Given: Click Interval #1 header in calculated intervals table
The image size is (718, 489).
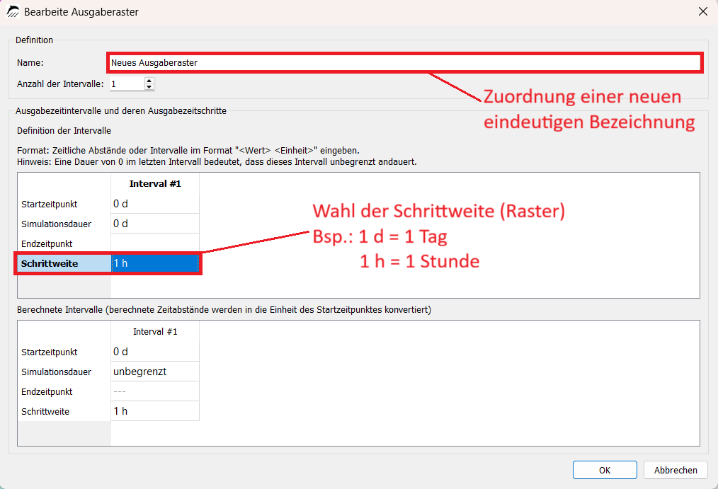Looking at the screenshot, I should pos(155,331).
